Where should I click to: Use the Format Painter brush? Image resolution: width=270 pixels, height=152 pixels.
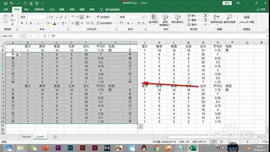[x=12, y=25]
